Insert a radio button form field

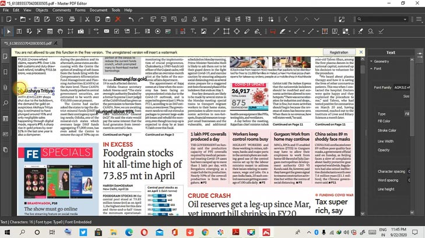pos(157,31)
